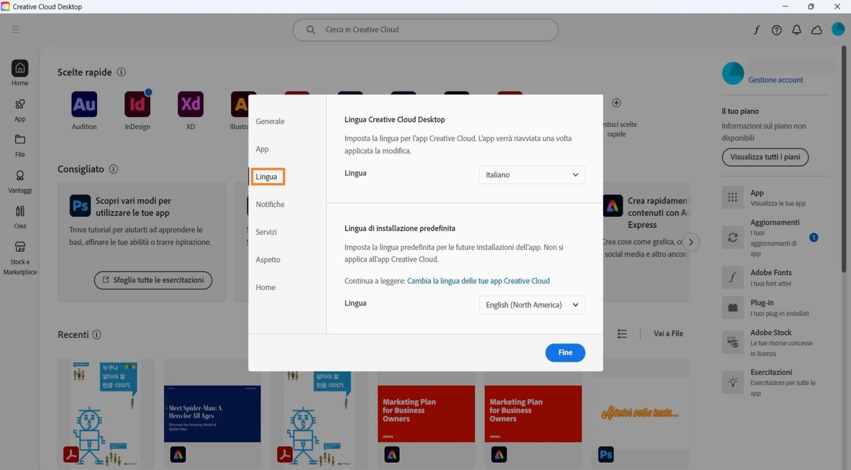This screenshot has height=470, width=851.
Task: Launch the XD app icon
Action: click(x=191, y=105)
